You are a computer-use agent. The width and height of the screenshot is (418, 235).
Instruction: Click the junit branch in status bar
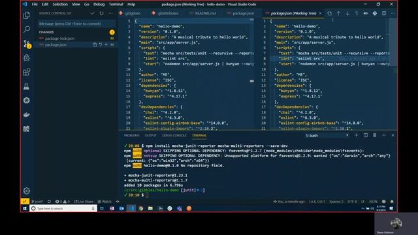37,202
